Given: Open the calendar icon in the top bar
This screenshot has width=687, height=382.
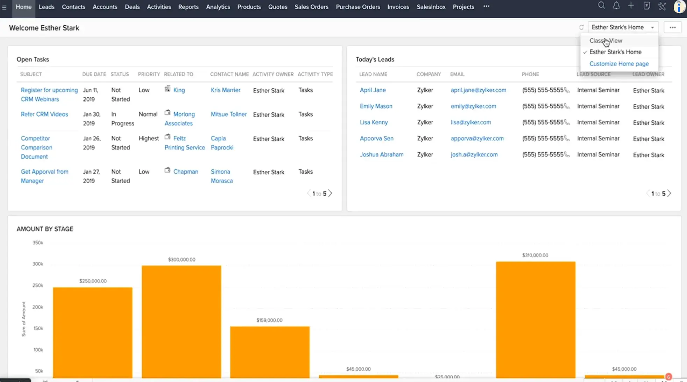Looking at the screenshot, I should [646, 6].
